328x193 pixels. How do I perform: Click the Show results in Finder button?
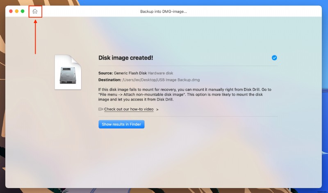(121, 124)
